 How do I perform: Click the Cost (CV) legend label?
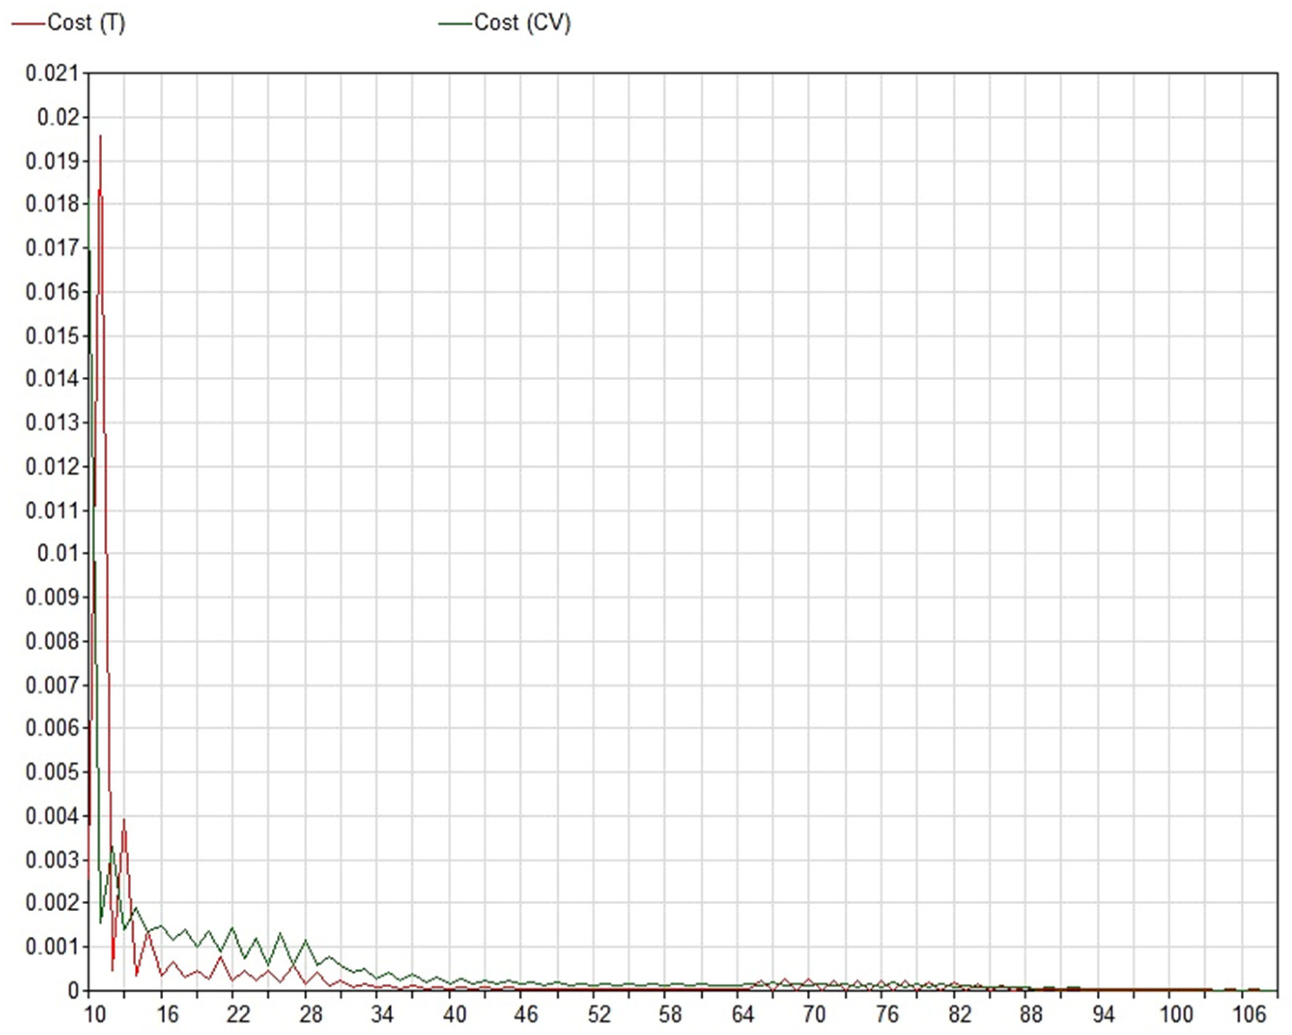coord(521,23)
